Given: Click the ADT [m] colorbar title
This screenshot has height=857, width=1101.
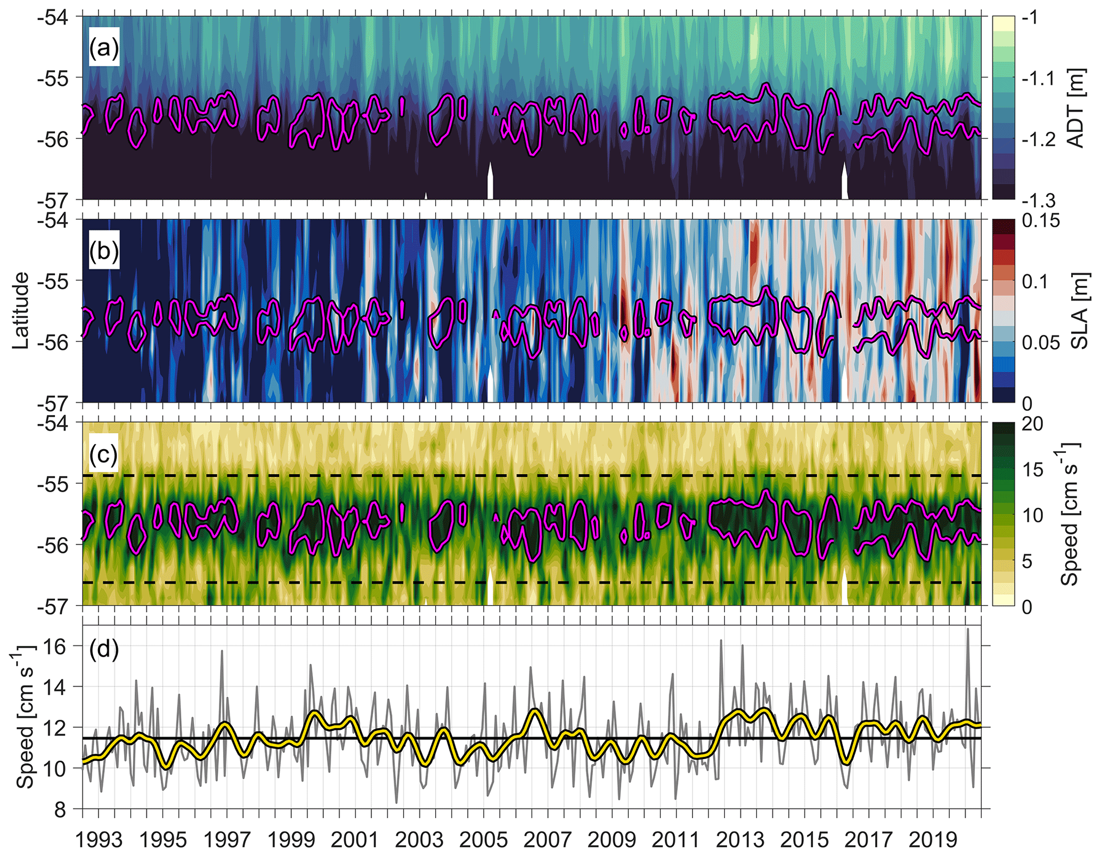Looking at the screenshot, I should point(1077,108).
